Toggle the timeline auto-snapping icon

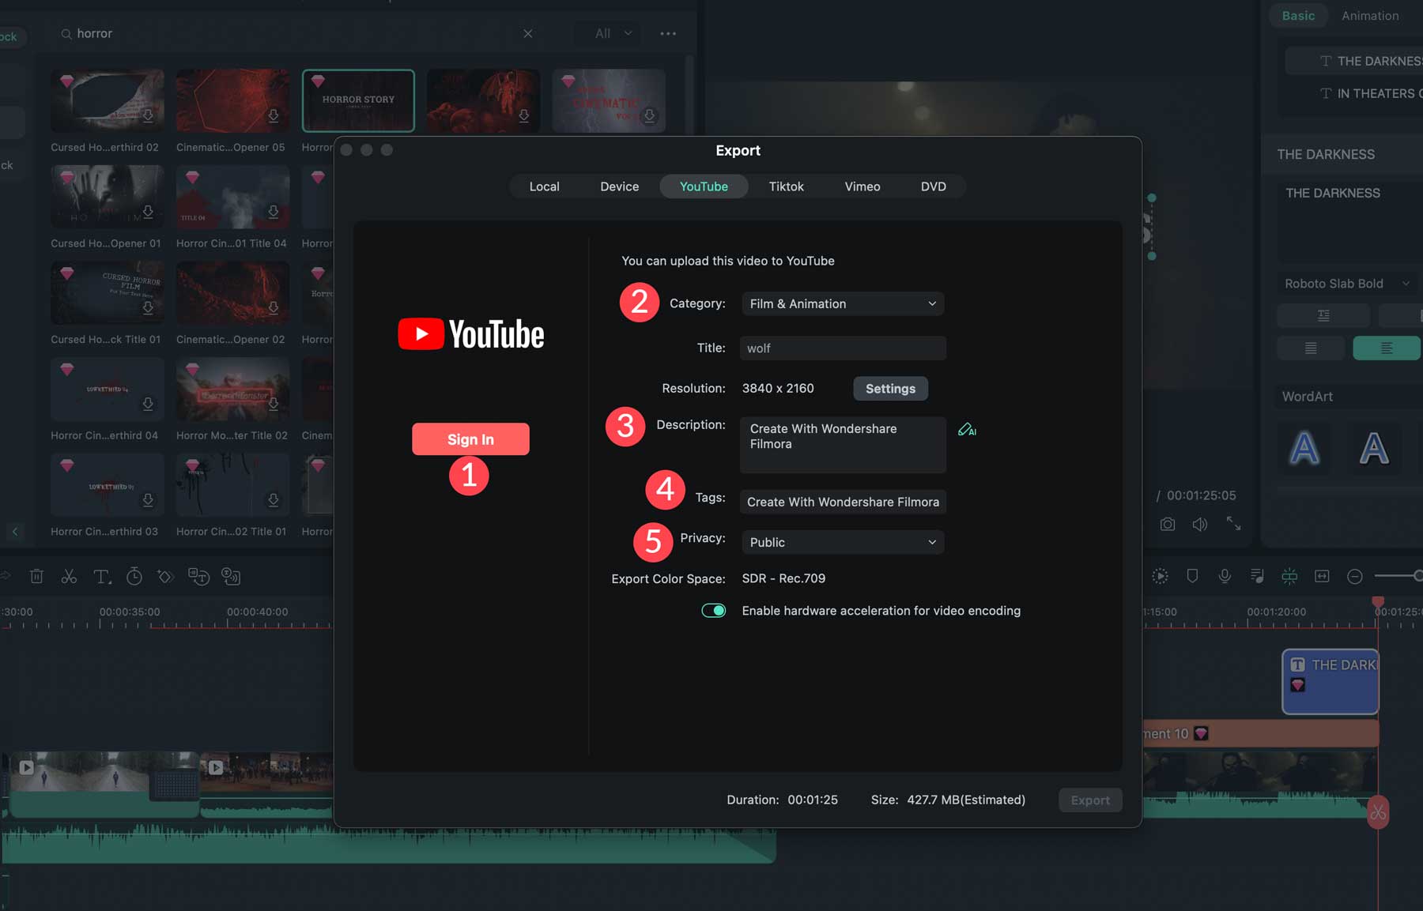pos(1289,576)
